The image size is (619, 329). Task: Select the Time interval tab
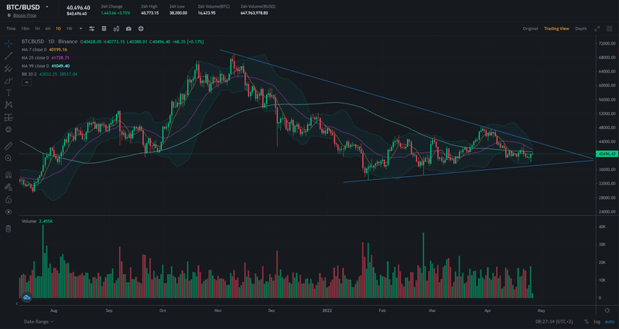11,29
